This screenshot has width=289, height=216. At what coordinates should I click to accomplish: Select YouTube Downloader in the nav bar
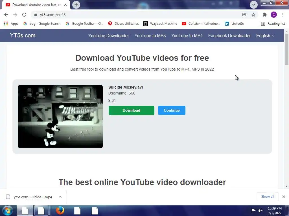tap(109, 36)
